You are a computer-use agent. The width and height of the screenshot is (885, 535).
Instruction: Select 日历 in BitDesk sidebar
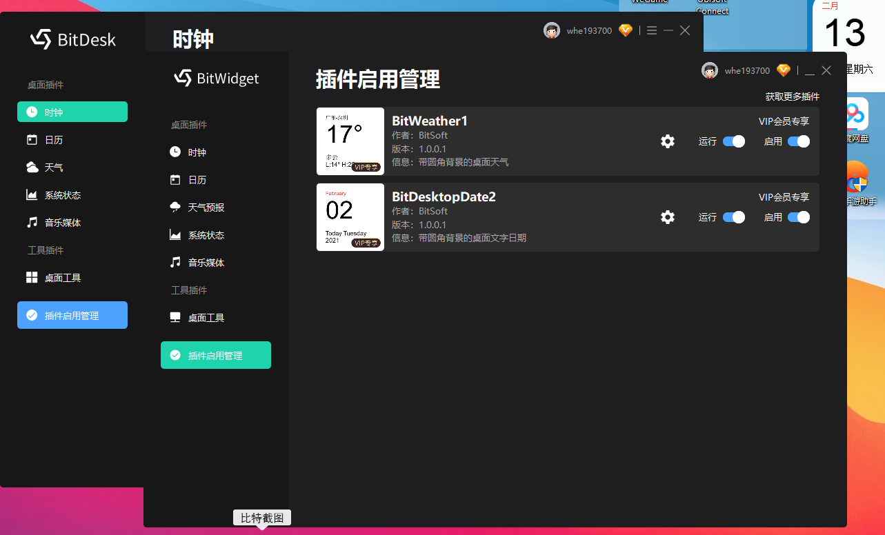pyautogui.click(x=54, y=140)
